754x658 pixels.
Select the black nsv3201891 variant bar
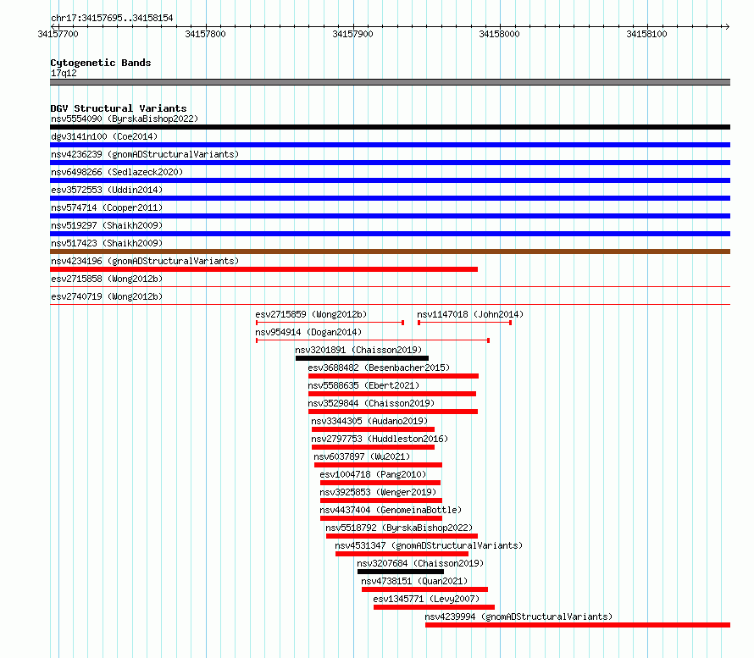click(362, 358)
